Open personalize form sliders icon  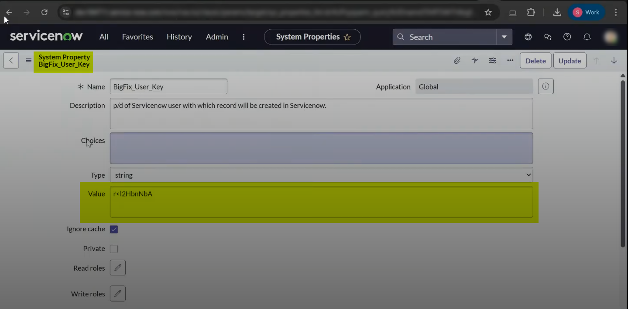tap(493, 60)
